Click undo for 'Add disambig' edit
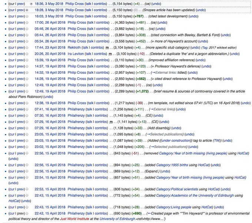This screenshot has height=223, width=252. coord(176,128)
